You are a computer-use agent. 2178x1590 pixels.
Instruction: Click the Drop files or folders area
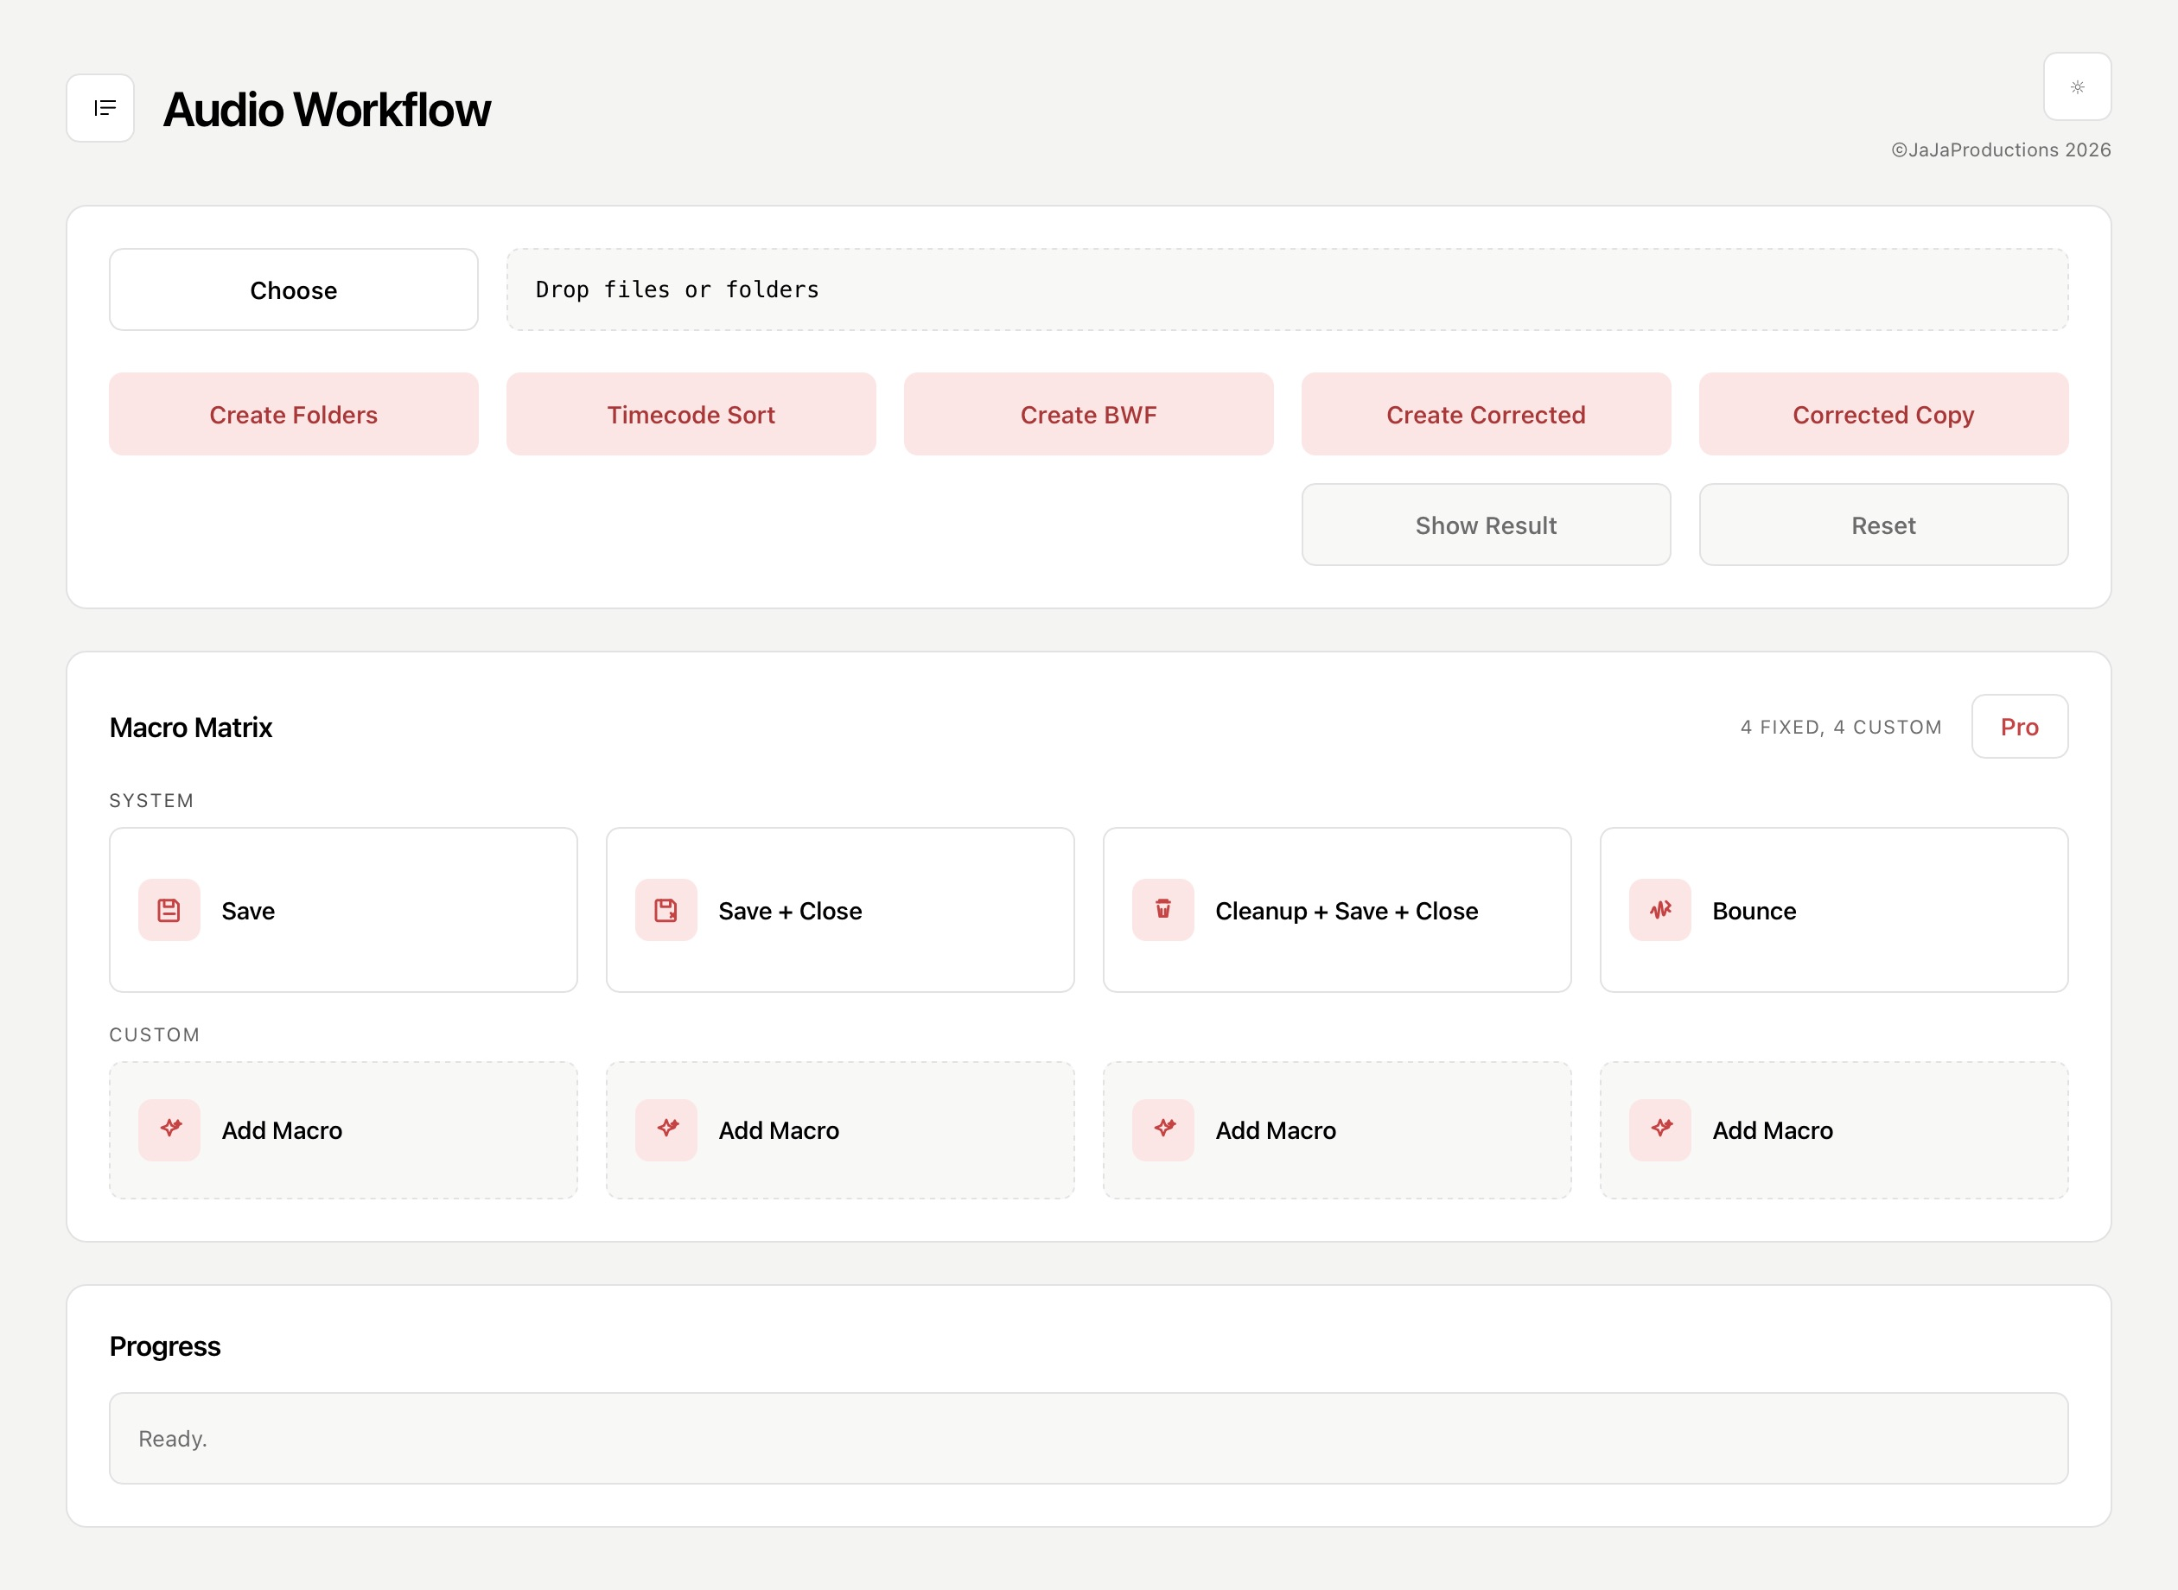(x=1287, y=289)
